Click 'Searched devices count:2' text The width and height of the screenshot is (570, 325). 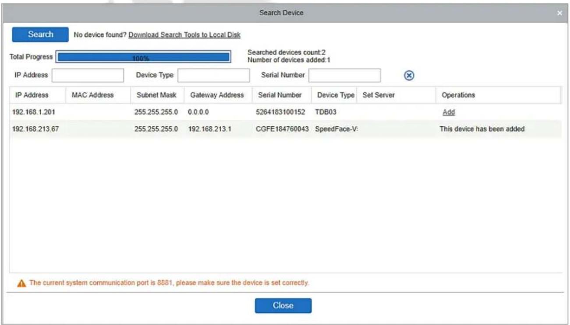click(x=287, y=52)
